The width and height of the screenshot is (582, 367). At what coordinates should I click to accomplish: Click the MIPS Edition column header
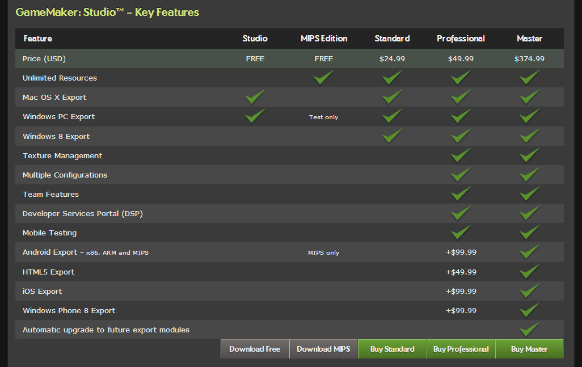324,39
